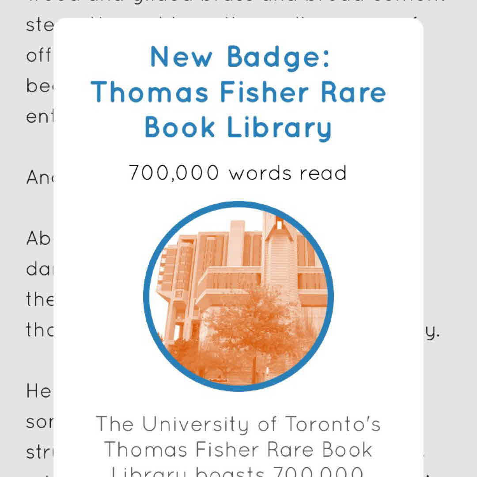Click the background text fragment "sor"

[x=40, y=423]
